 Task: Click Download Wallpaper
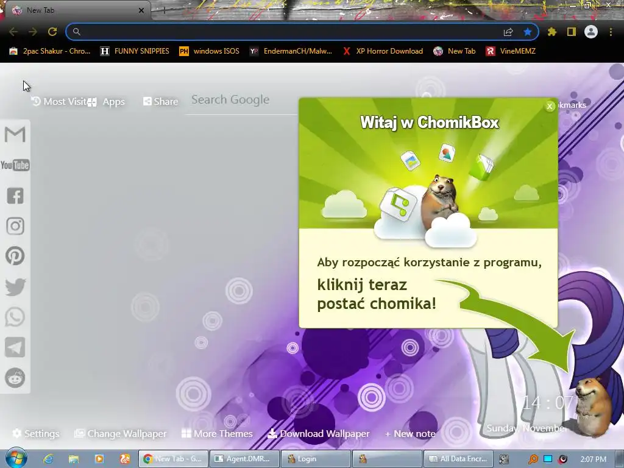pos(319,433)
